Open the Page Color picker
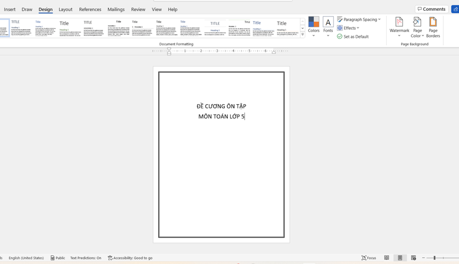Screen dimensions: 459x264 pos(417,27)
